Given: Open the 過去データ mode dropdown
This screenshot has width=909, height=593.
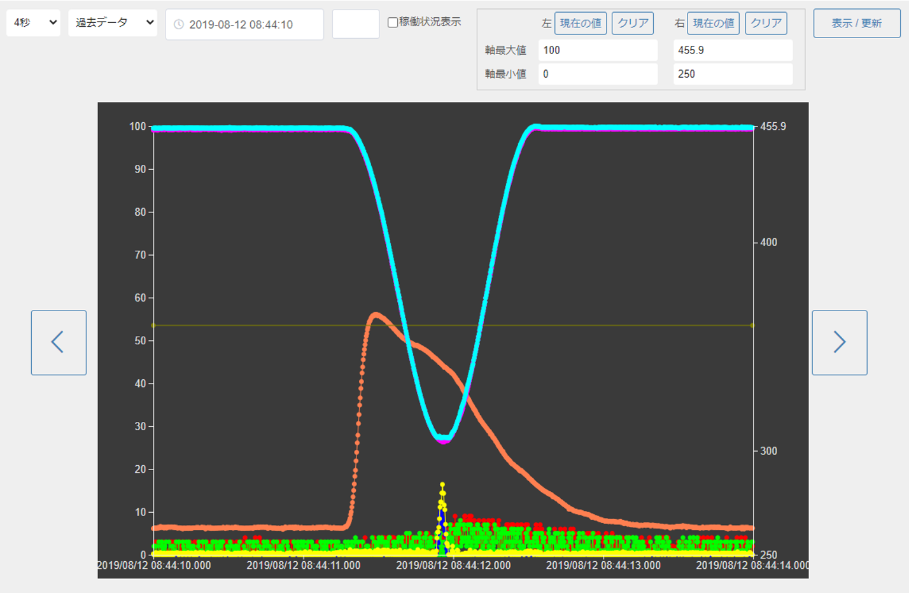Looking at the screenshot, I should coord(113,23).
